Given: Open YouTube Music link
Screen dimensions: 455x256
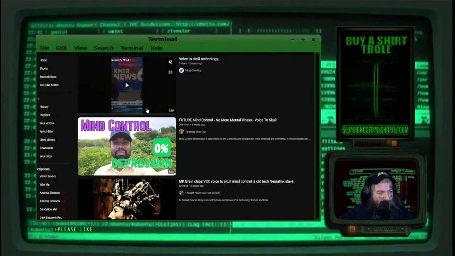Looking at the screenshot, I should click(x=49, y=85).
